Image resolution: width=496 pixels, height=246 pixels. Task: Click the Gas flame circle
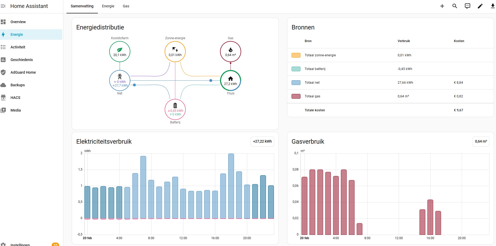click(x=231, y=52)
